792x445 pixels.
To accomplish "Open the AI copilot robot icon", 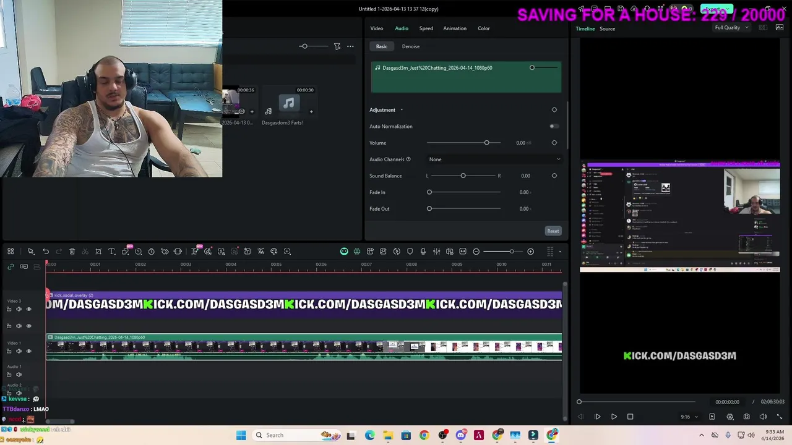I will coord(344,252).
